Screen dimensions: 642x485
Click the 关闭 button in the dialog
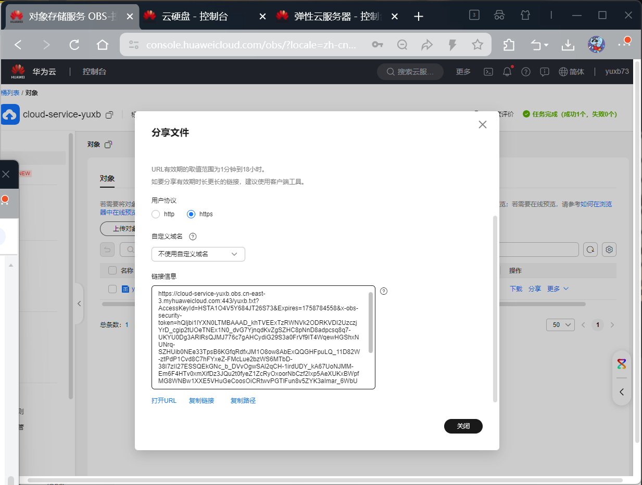point(463,426)
